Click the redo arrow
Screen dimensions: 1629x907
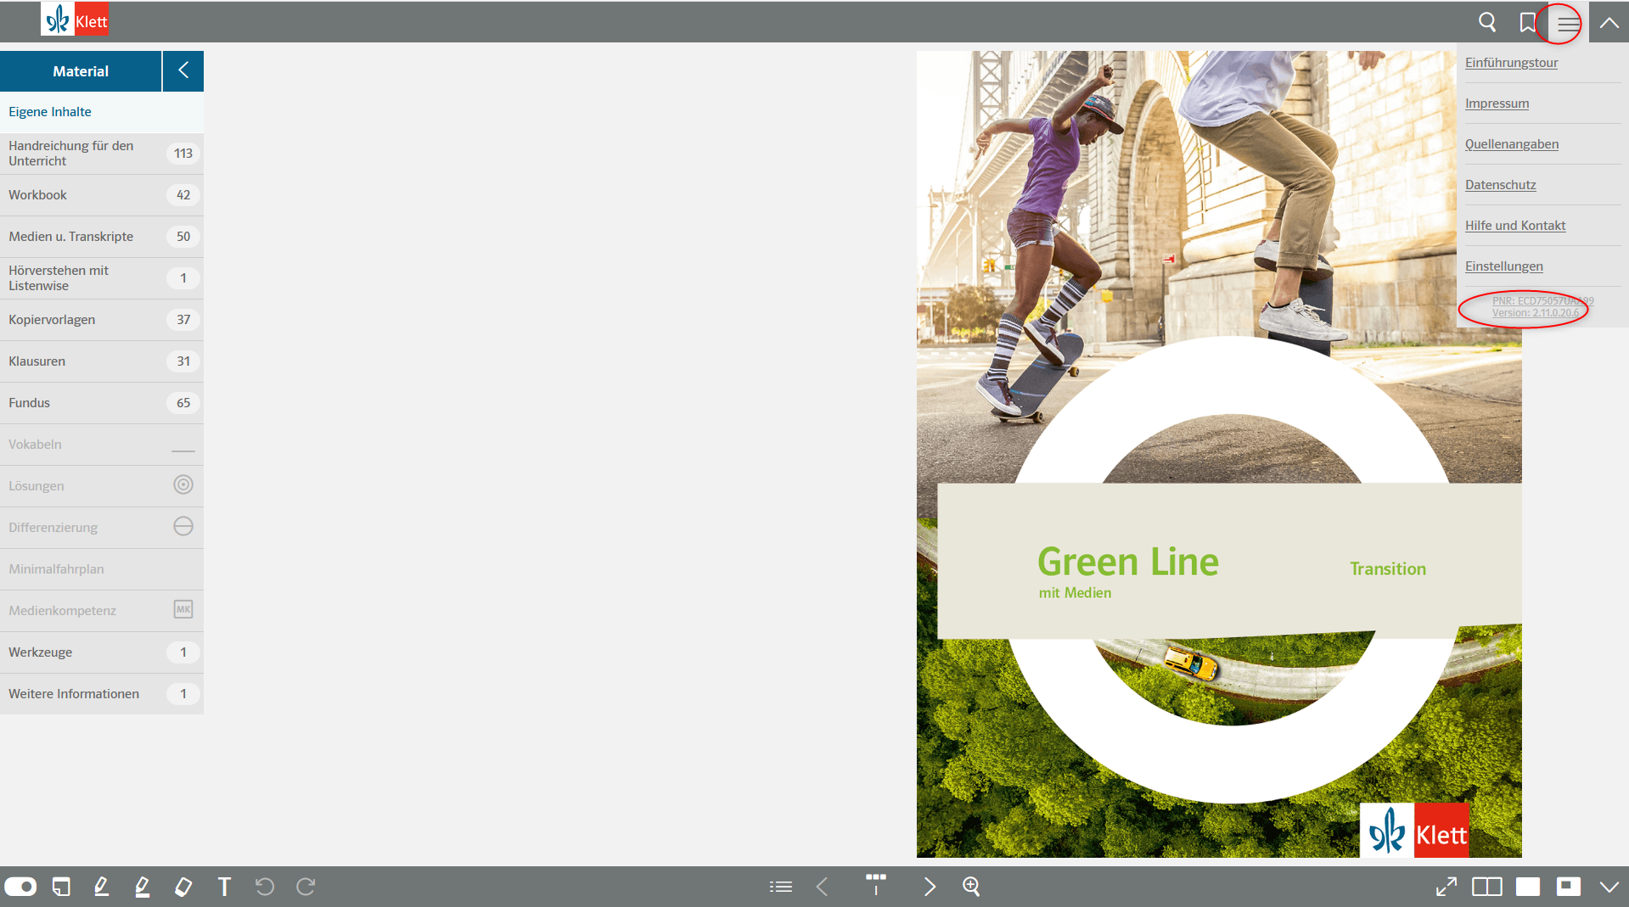click(306, 887)
